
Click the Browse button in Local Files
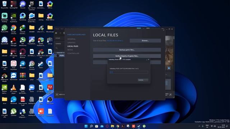pyautogui.click(x=145, y=40)
